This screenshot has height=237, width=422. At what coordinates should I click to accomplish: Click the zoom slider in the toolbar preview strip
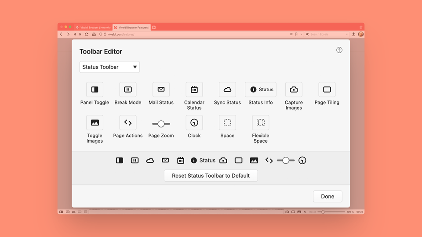(x=286, y=161)
